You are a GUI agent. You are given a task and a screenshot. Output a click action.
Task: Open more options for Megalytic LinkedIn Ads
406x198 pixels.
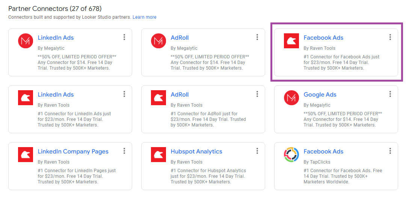point(124,37)
